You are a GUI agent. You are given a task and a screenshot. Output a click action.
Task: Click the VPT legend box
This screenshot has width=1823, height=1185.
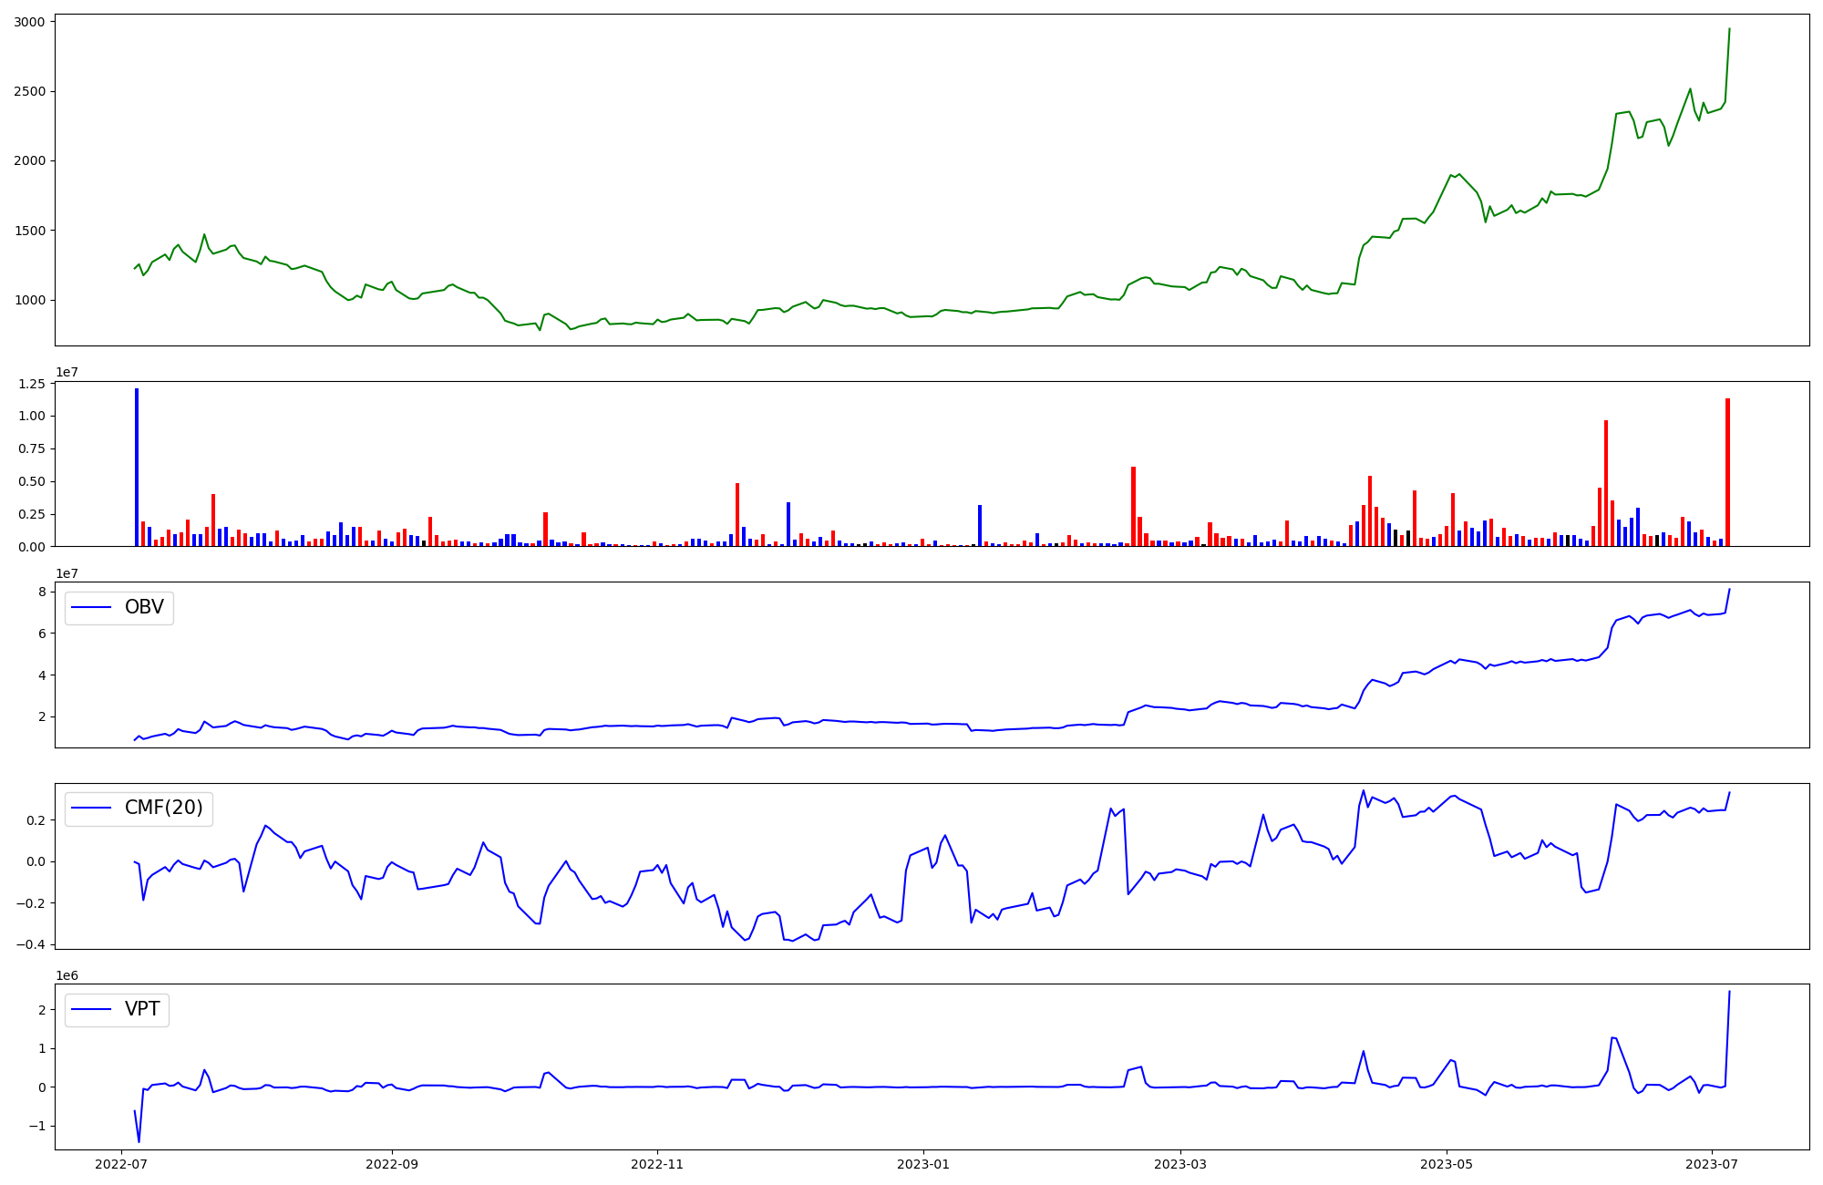[x=117, y=1009]
